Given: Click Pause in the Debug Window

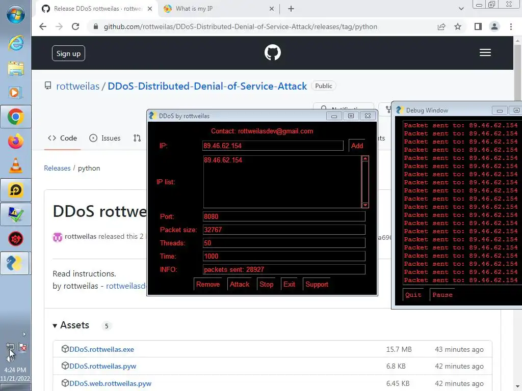Looking at the screenshot, I should (x=442, y=295).
